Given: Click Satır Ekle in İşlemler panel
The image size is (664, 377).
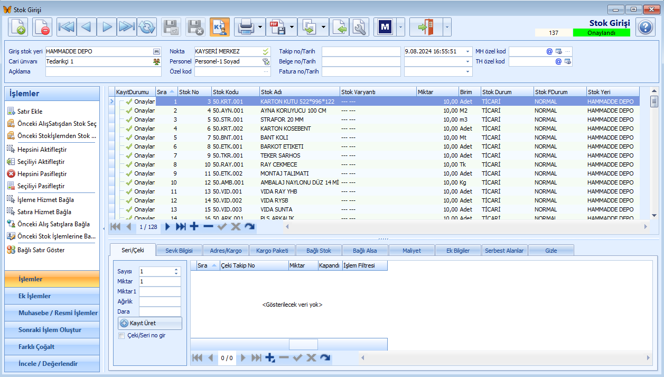Looking at the screenshot, I should point(30,112).
